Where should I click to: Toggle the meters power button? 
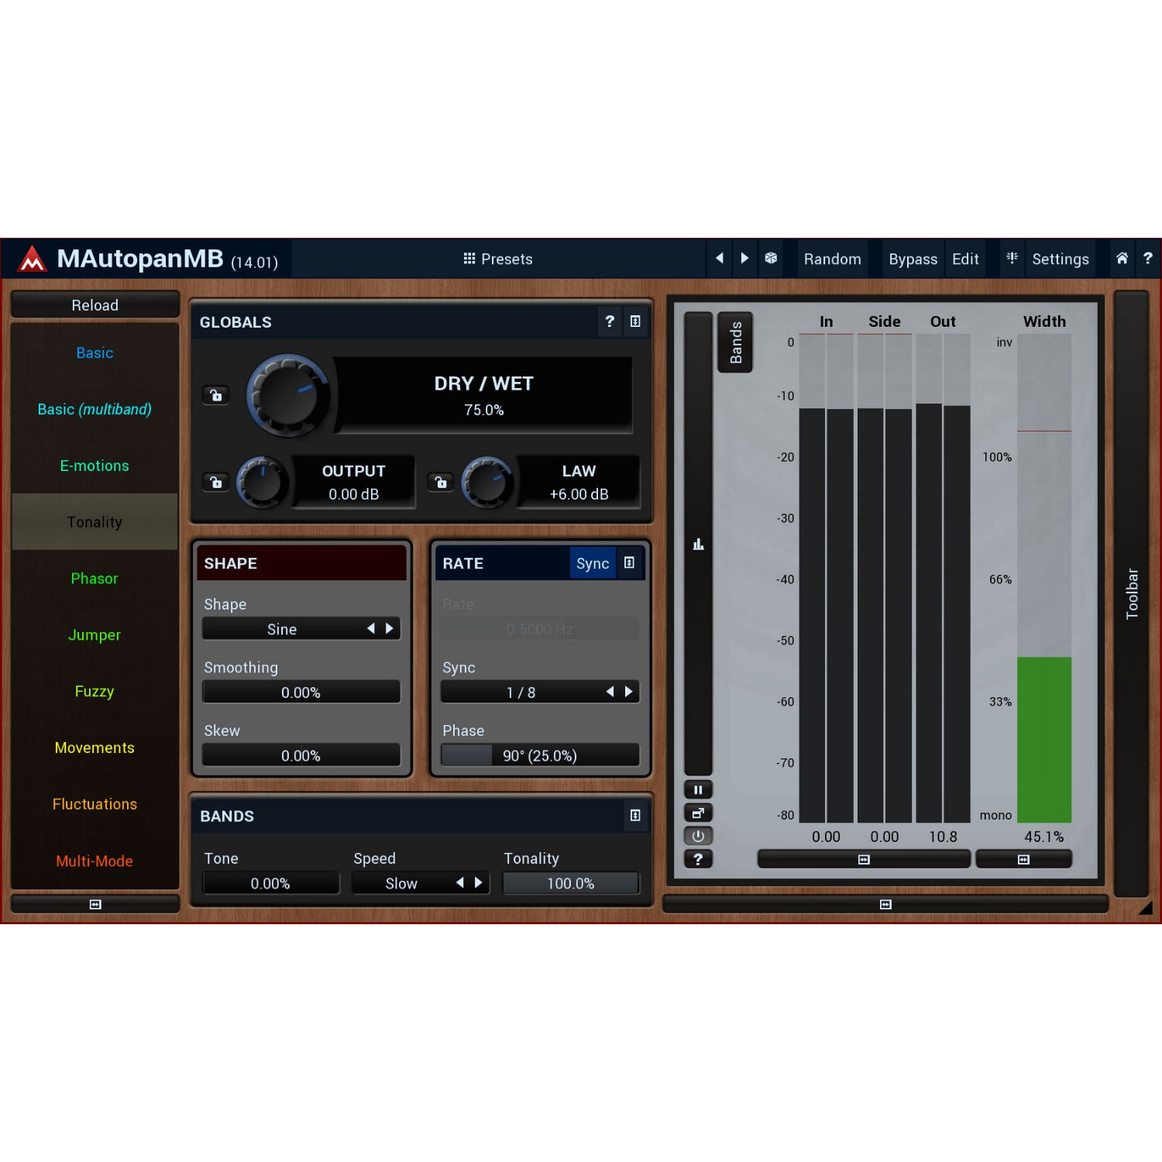[698, 836]
